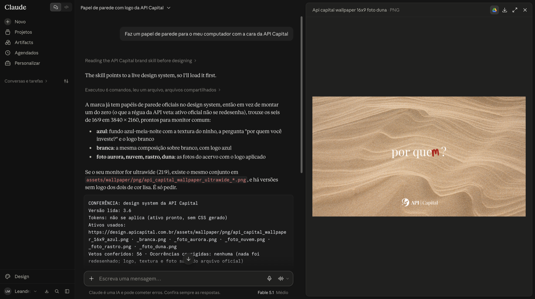The image size is (535, 299).
Task: Switch to code mode toggle
Action: (67, 7)
